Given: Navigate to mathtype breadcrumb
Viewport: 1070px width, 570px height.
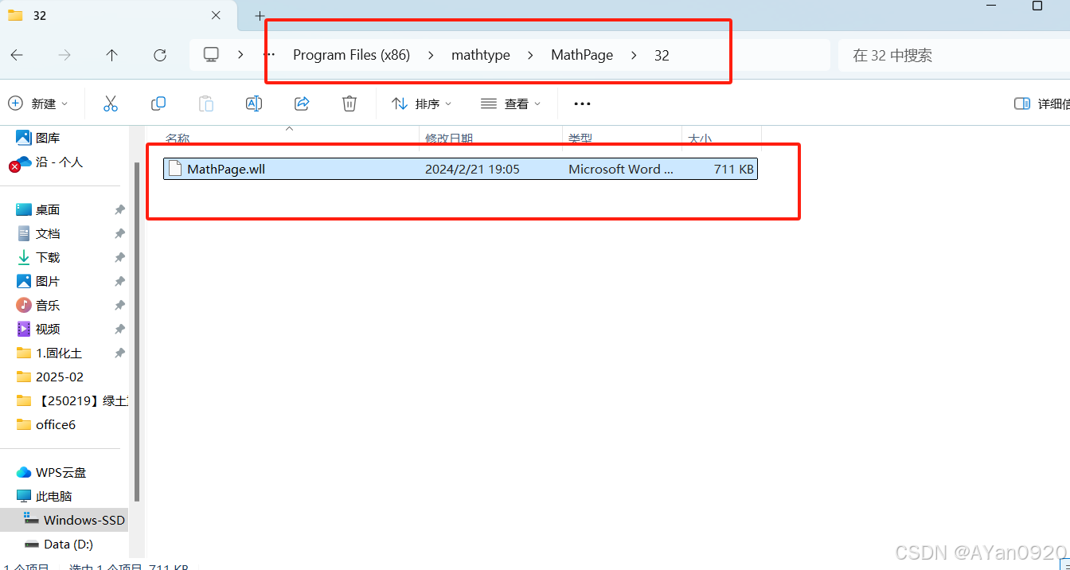Looking at the screenshot, I should tap(480, 55).
